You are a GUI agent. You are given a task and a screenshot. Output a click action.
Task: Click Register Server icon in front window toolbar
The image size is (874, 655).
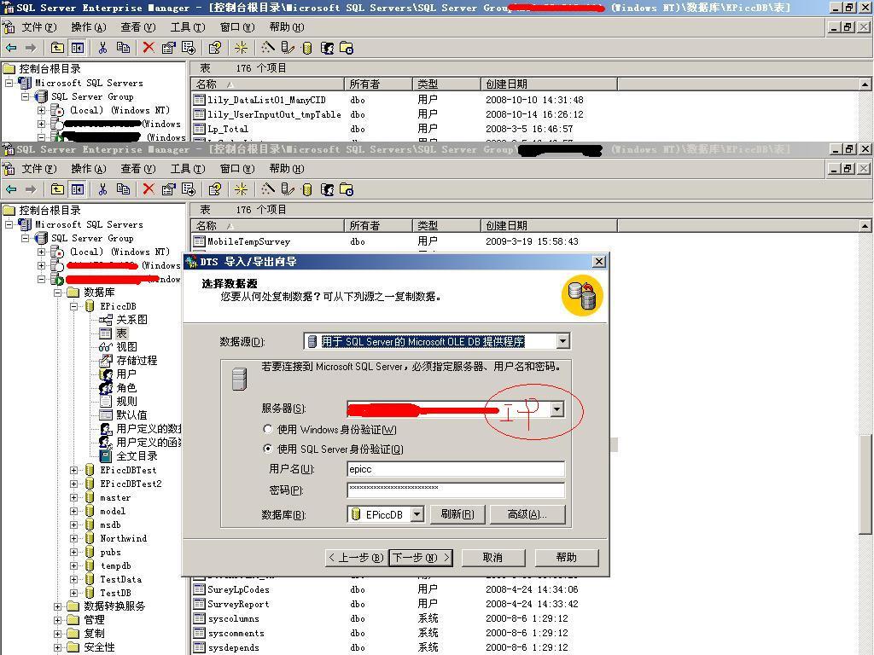pos(288,189)
